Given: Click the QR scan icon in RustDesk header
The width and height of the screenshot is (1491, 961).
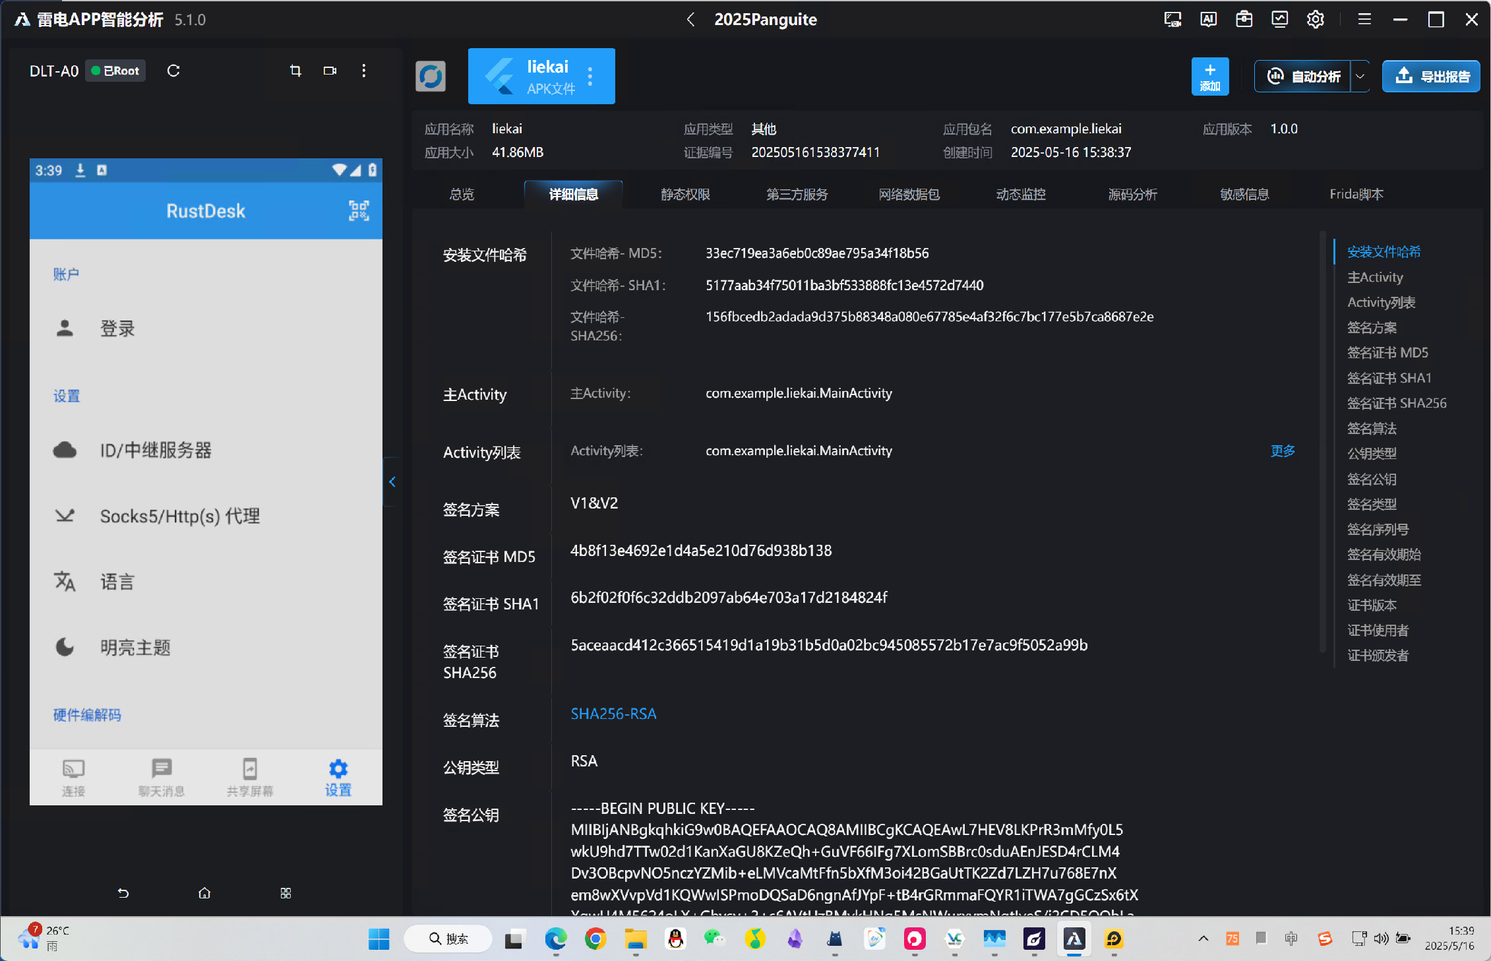Looking at the screenshot, I should click(x=359, y=210).
